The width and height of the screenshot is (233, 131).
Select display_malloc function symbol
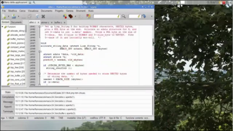17,51
